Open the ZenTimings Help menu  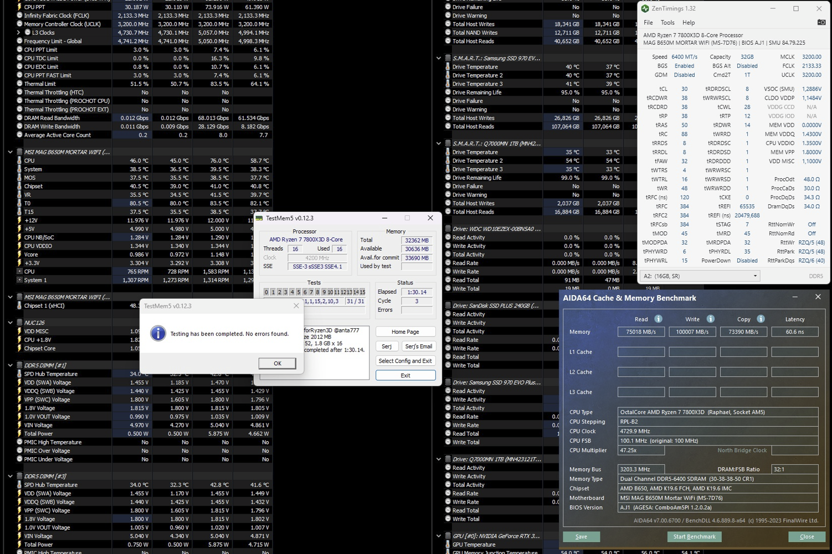pos(689,23)
